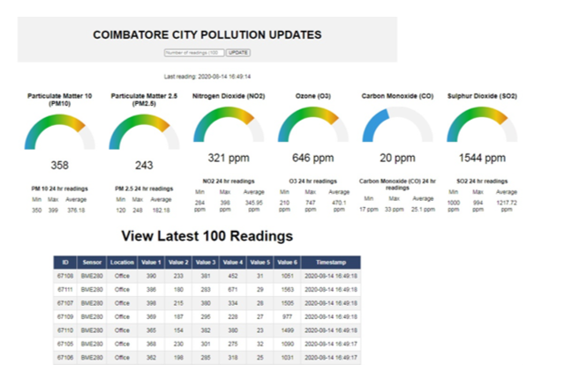Focus the Number of readings input field
Viewport: 564px width, 386px height.
click(x=194, y=53)
